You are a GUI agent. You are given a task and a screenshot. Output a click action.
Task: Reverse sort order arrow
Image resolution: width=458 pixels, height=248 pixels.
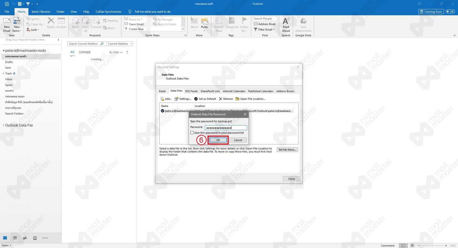127,52
